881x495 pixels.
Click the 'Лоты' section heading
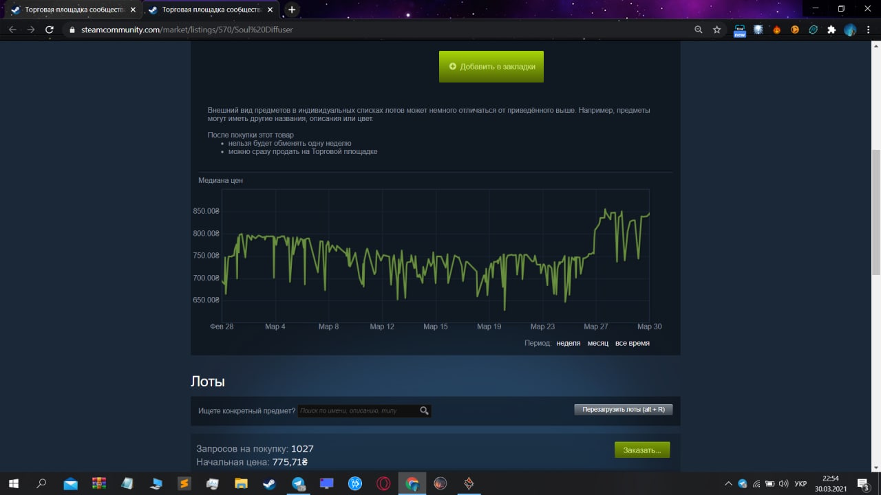[x=208, y=382]
